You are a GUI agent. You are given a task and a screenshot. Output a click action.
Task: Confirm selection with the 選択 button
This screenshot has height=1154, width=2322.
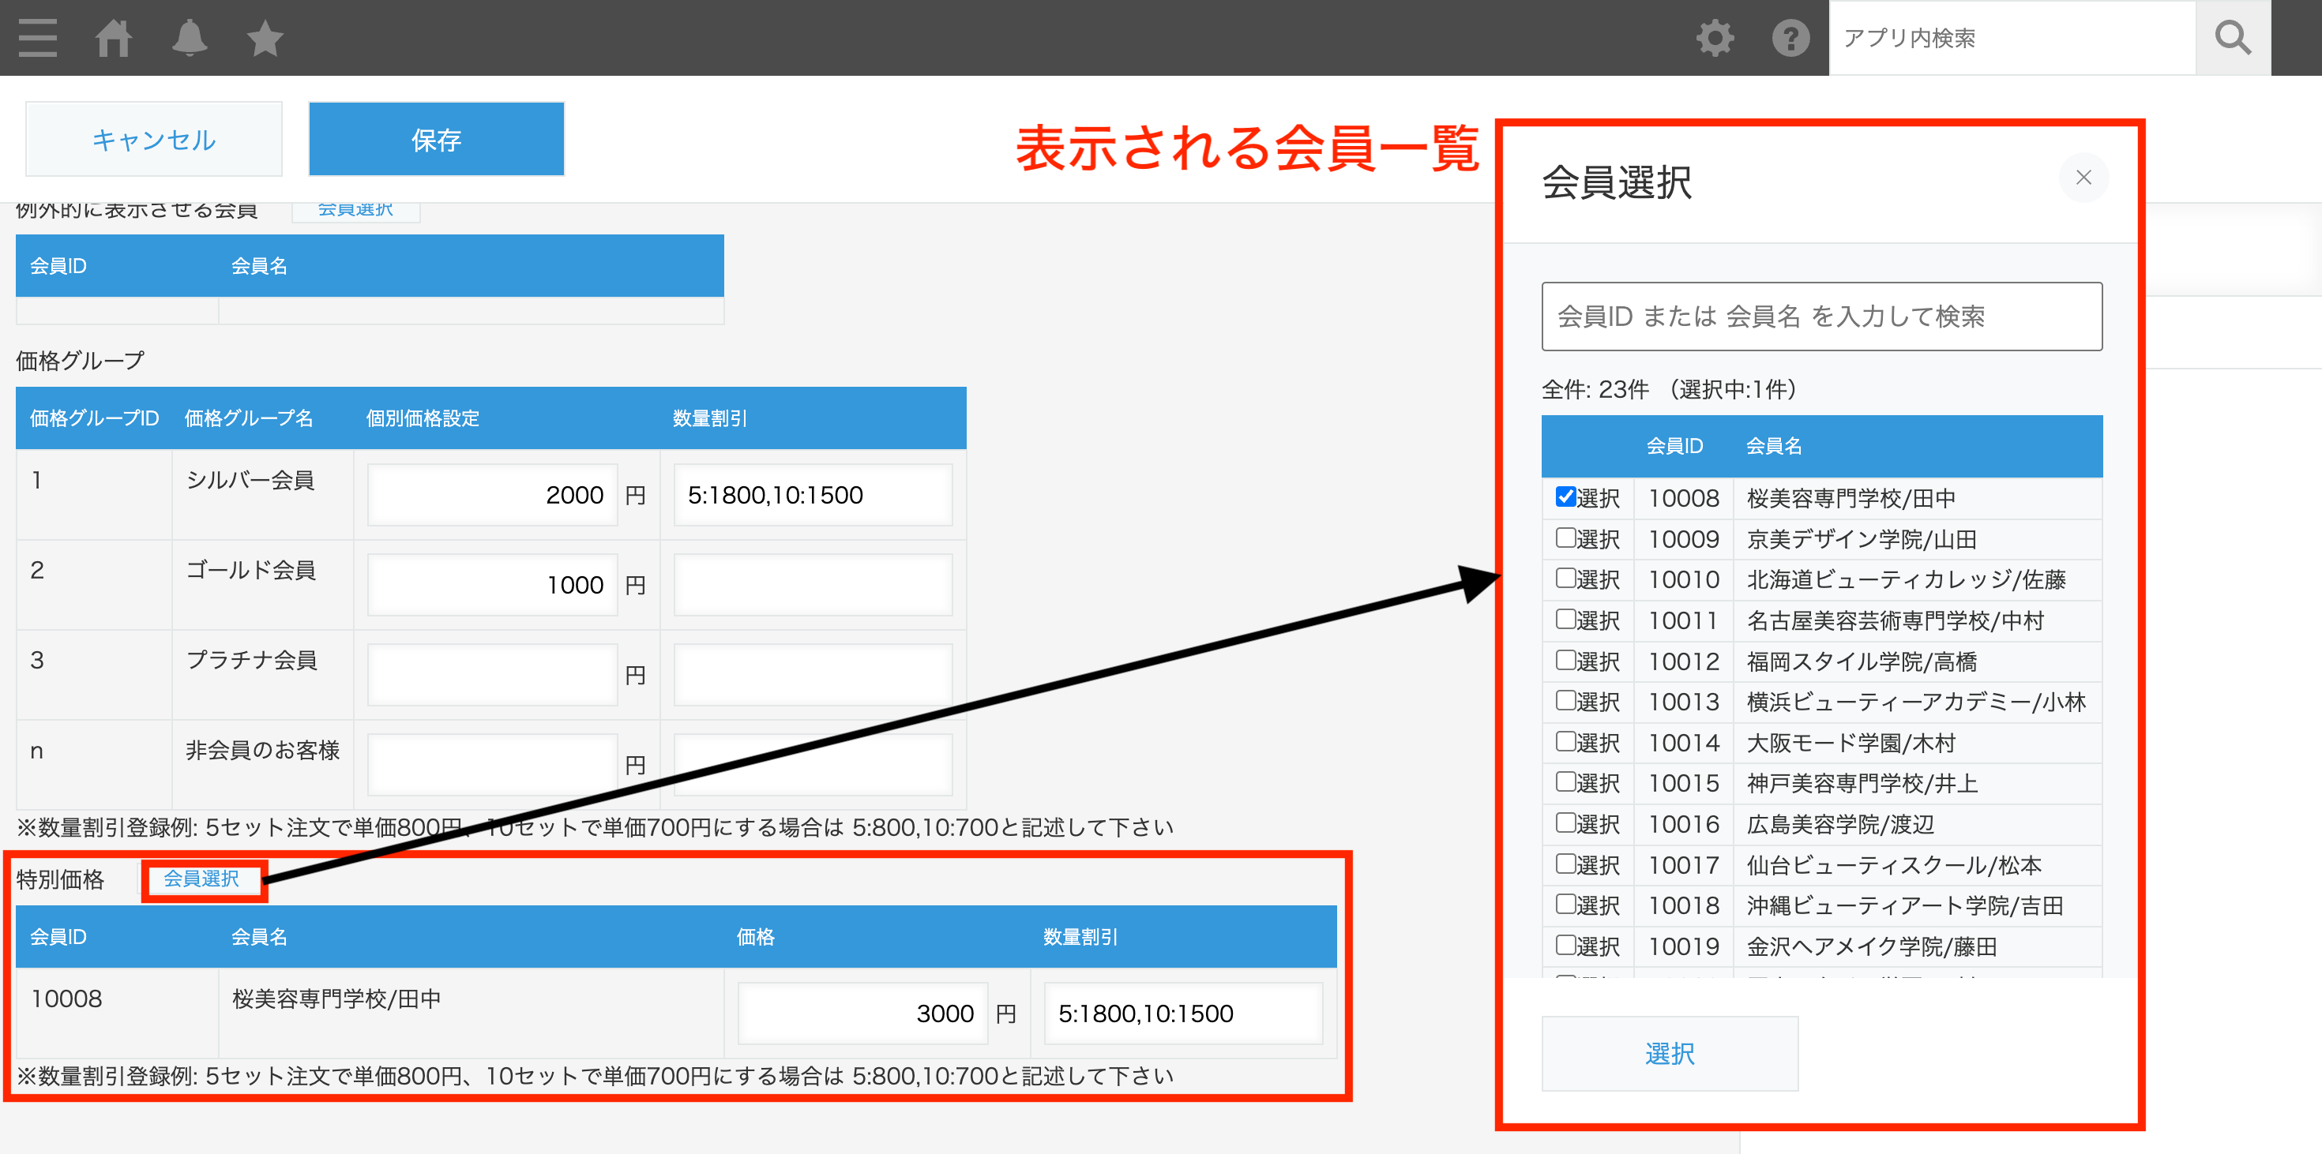[x=1670, y=1052]
